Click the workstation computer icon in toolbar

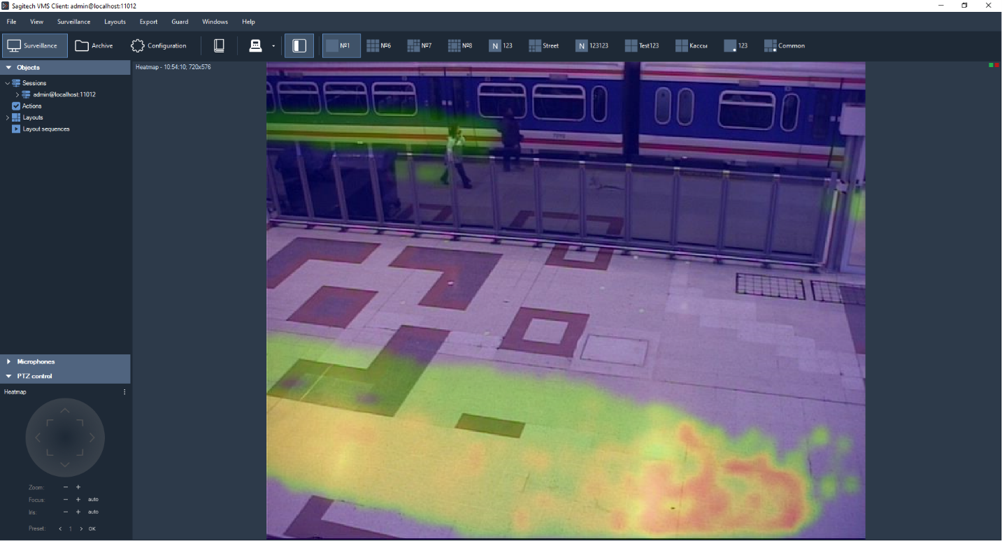(x=255, y=46)
